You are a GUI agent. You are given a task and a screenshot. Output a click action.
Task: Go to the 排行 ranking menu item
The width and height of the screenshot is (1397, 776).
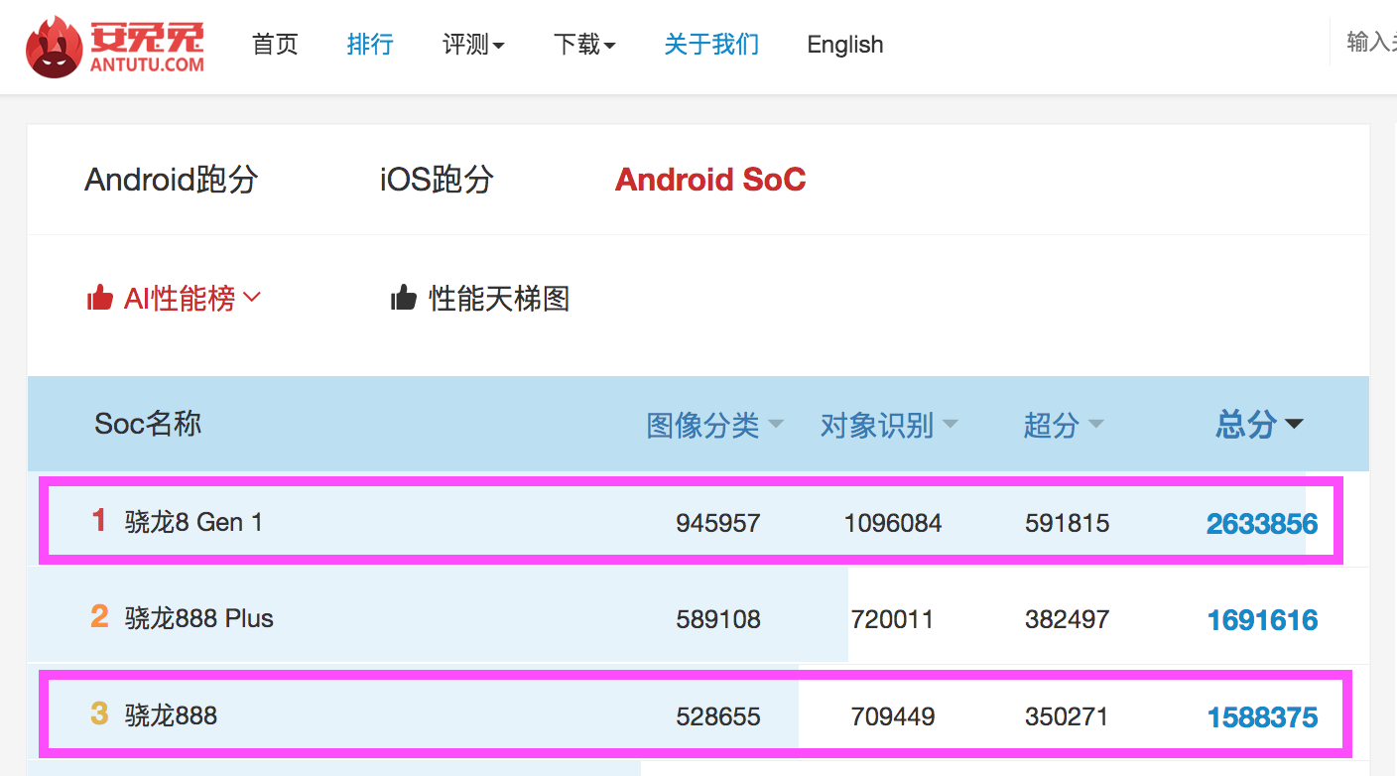[x=370, y=45]
